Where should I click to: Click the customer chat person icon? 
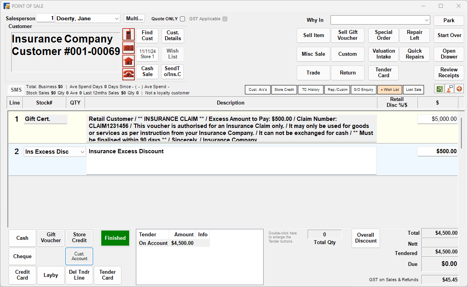(x=449, y=89)
